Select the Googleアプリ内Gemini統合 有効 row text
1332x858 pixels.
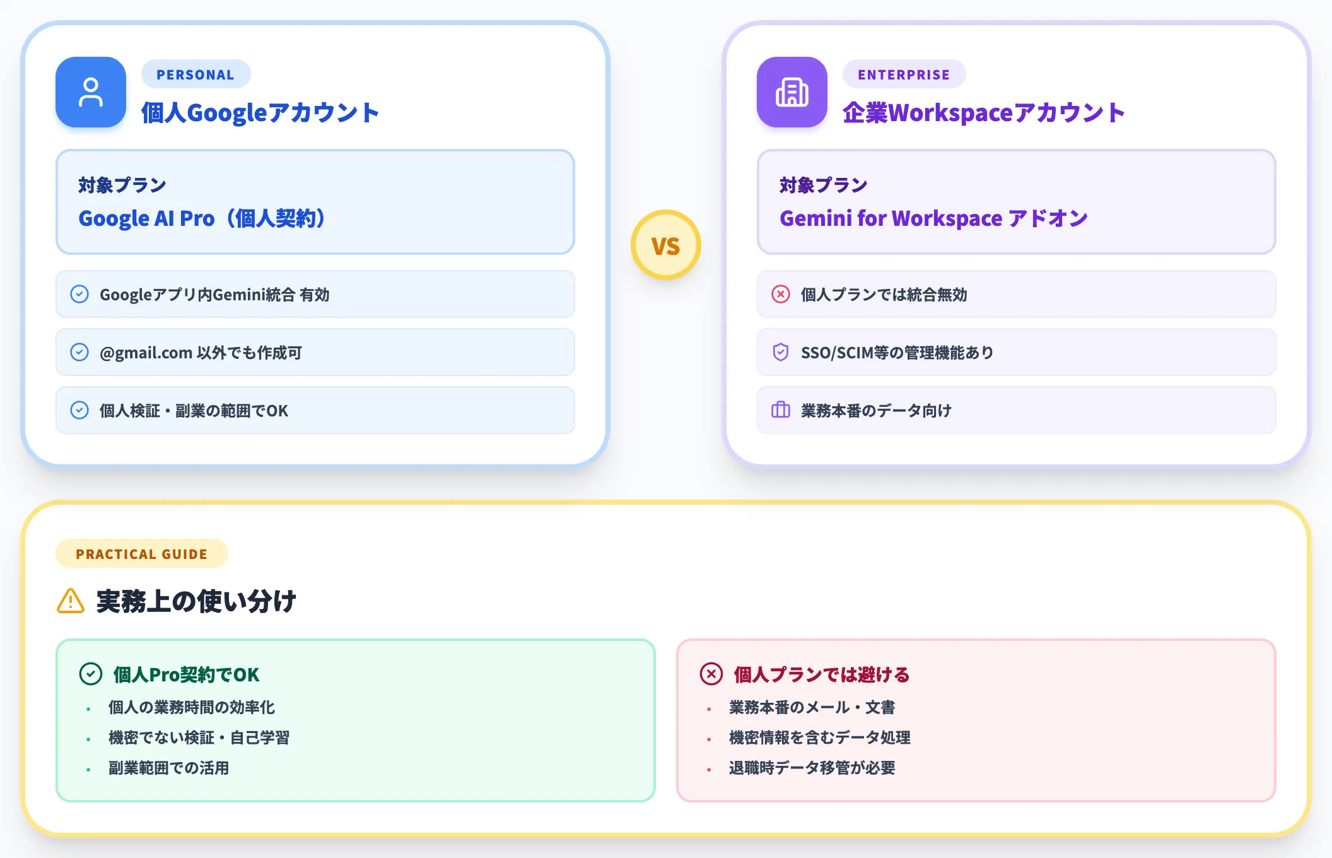click(x=214, y=295)
